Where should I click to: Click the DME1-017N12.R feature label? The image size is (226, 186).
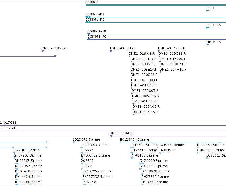(x=172, y=48)
